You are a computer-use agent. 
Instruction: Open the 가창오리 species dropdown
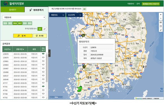pyautogui.click(x=24, y=17)
